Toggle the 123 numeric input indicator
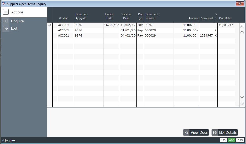 (x=223, y=140)
